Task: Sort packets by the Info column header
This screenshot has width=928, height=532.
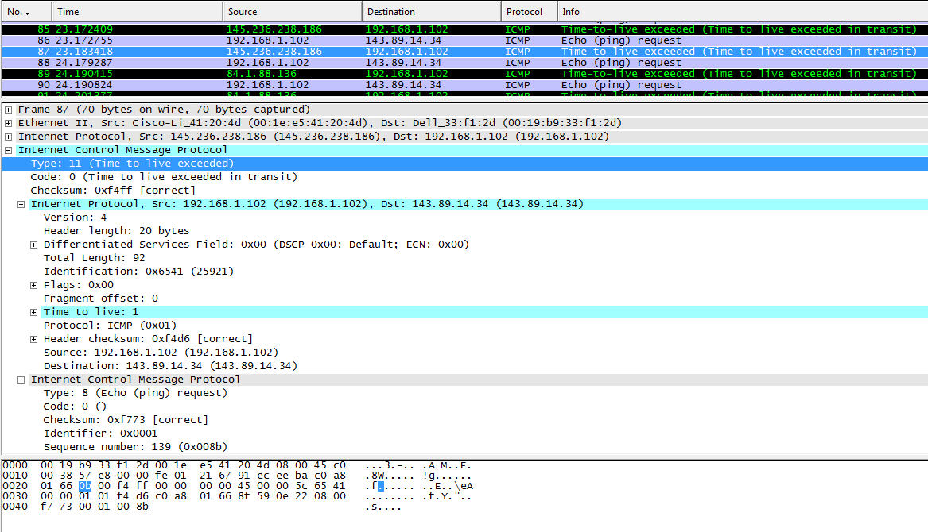Action: click(x=743, y=12)
